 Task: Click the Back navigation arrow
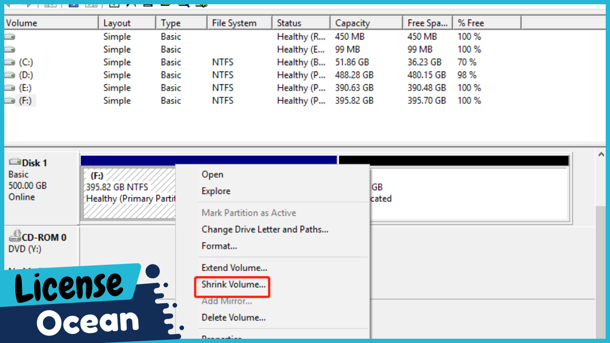point(9,5)
